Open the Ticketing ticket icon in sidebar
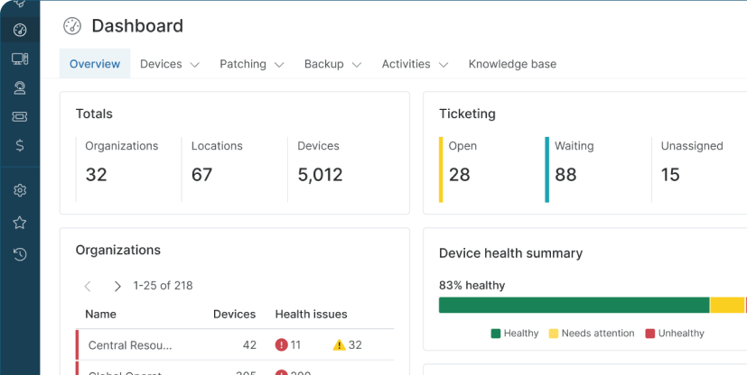This screenshot has height=375, width=747. [x=20, y=116]
